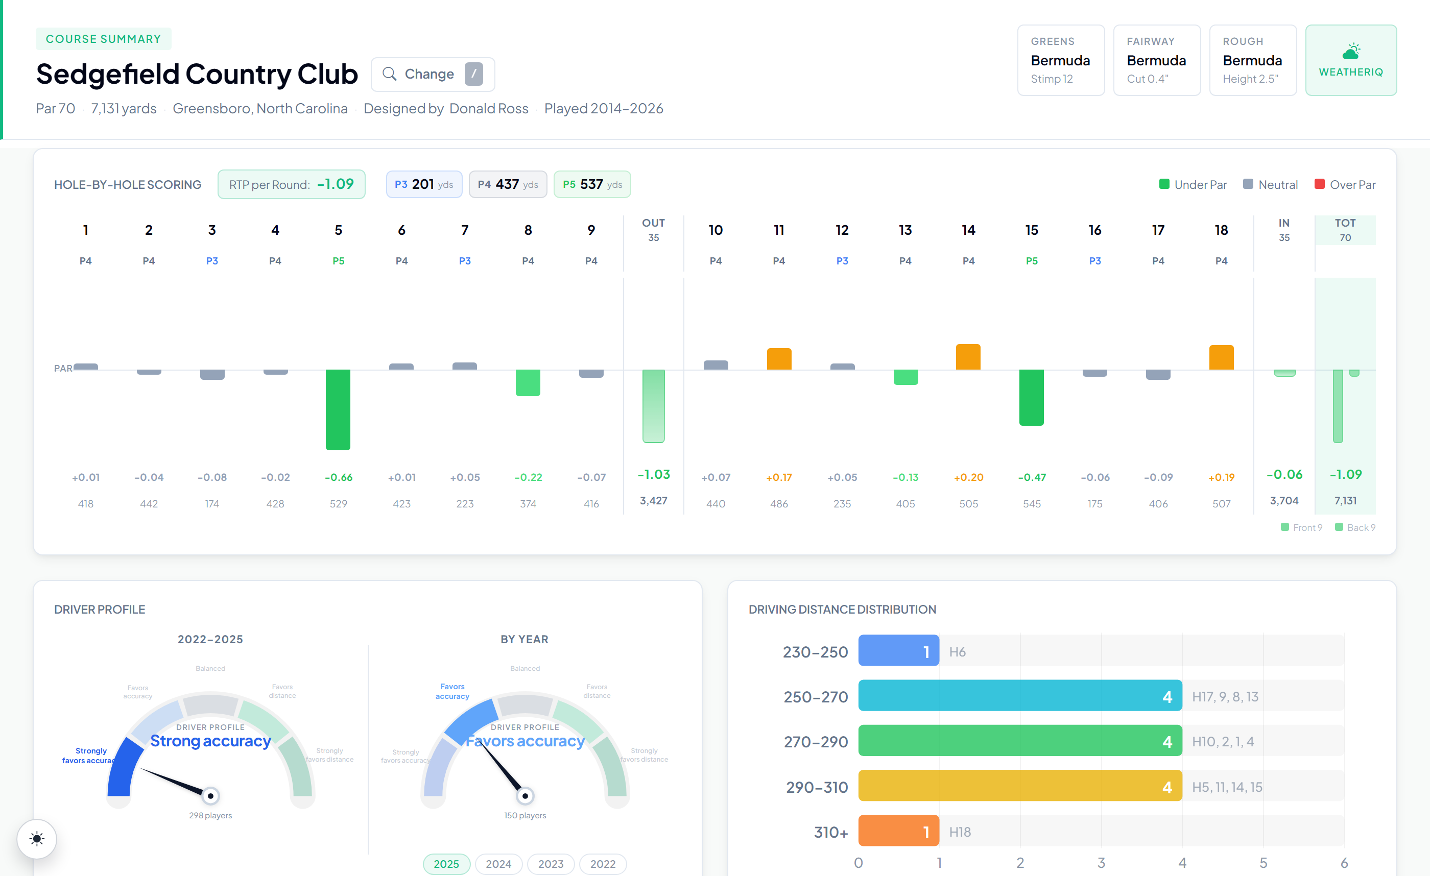Click the hole 5 green scoring bar
1430x876 pixels.
338,409
